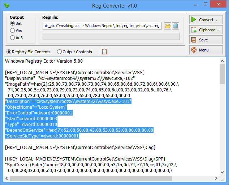This screenshot has width=229, height=185.
Task: Click the horizontal scrollbar right arrow
Action: (x=216, y=178)
